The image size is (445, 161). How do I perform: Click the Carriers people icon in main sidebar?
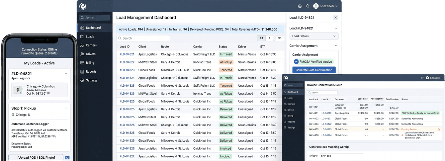pyautogui.click(x=82, y=45)
